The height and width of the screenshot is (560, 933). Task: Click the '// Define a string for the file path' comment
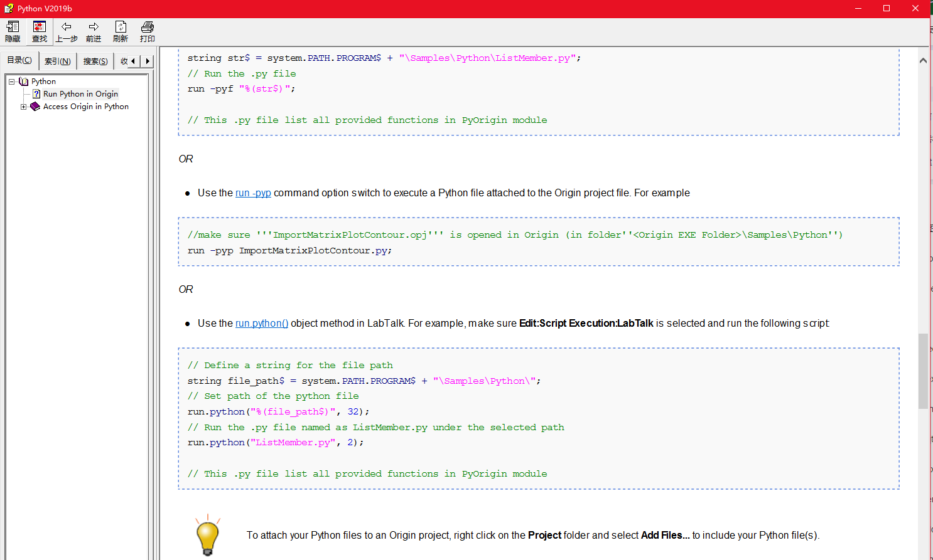[x=290, y=366]
